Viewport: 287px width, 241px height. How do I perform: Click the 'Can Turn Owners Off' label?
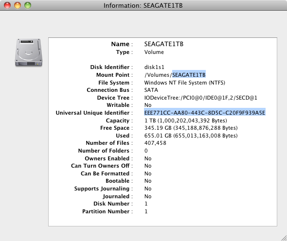click(x=100, y=166)
